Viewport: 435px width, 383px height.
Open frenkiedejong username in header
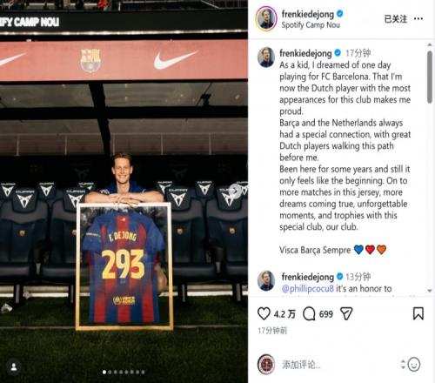[x=308, y=14]
